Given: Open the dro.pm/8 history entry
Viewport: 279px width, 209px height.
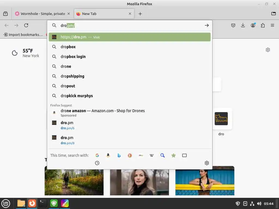Looking at the screenshot, I should coord(129,140).
